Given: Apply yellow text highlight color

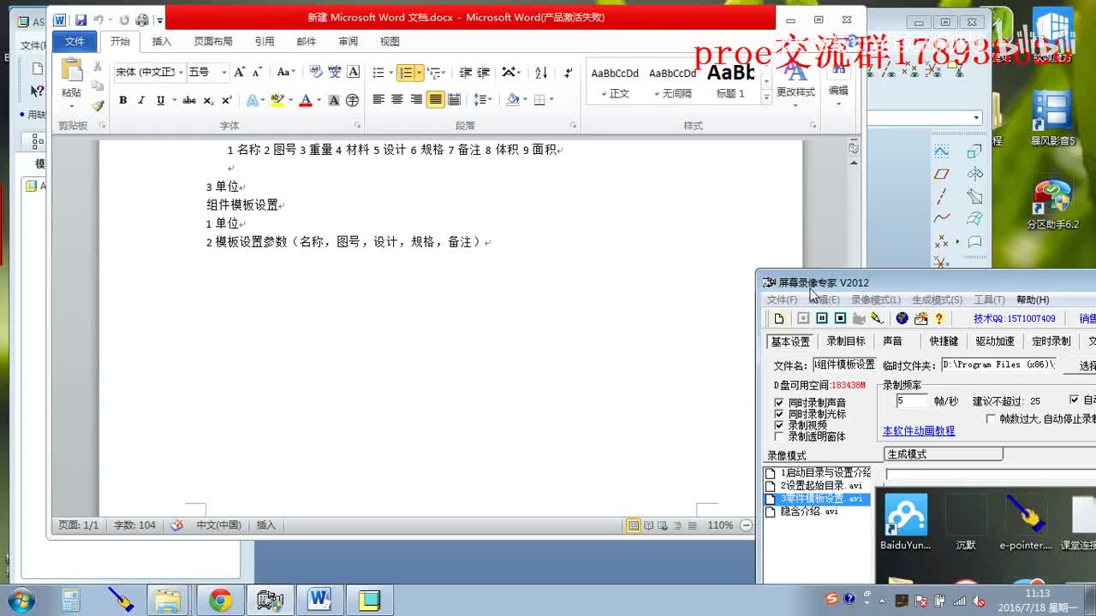Looking at the screenshot, I should 277,100.
